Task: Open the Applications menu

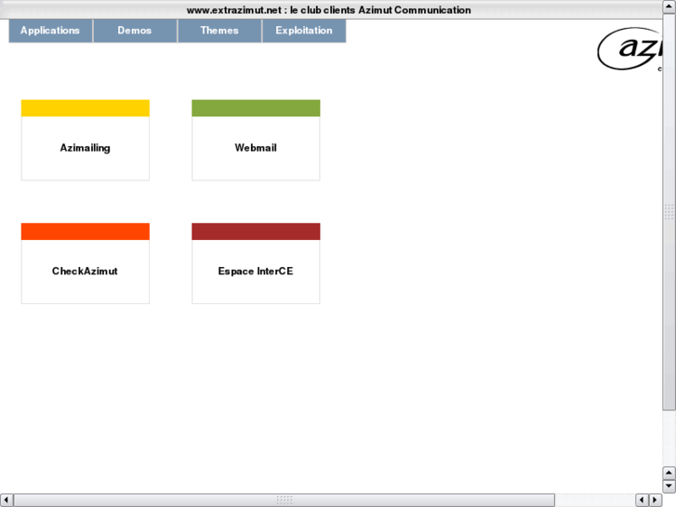Action: point(50,31)
